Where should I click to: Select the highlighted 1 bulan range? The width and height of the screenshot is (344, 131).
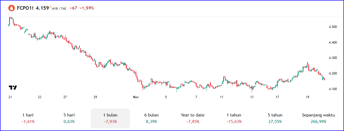[x=110, y=118]
